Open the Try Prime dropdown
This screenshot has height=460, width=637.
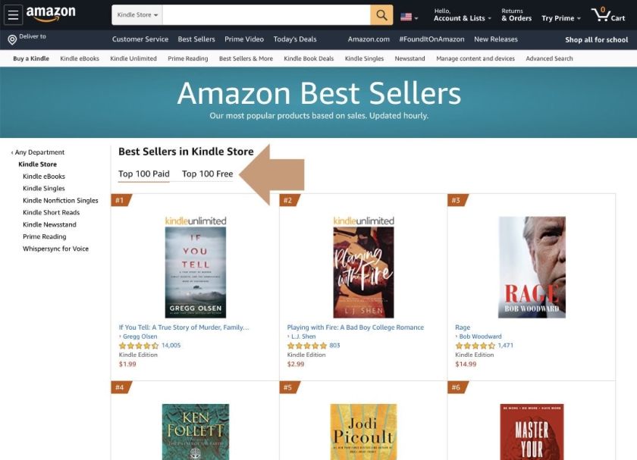558,17
